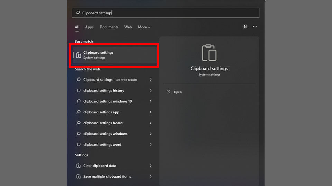Click search icon beside 'See web results' entry
This screenshot has height=186, width=332.
click(79, 80)
